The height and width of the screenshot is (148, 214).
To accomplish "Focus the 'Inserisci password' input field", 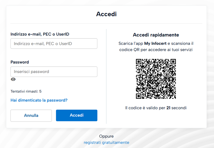I will 54,72.
